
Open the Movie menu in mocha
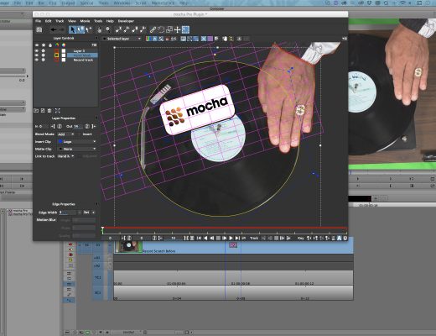(85, 21)
